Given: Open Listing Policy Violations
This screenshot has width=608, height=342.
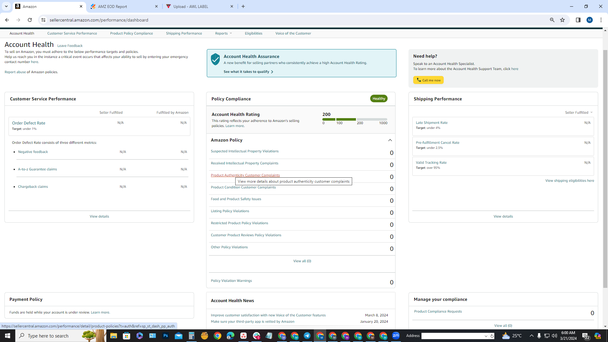Looking at the screenshot, I should tap(230, 211).
